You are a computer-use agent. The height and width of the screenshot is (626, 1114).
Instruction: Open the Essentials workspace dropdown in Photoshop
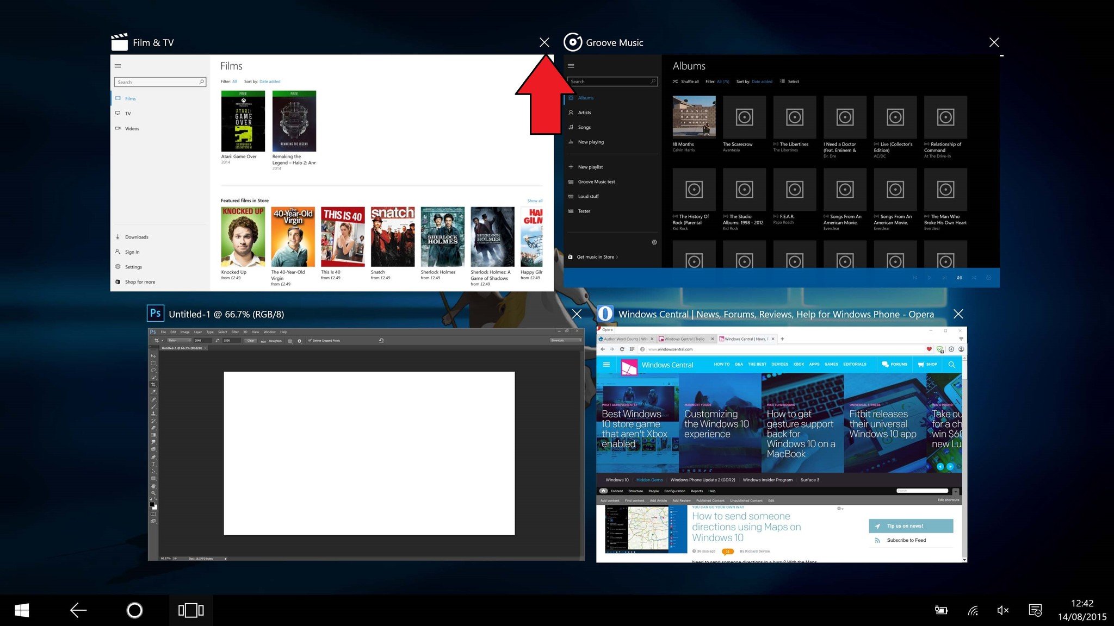coord(566,341)
